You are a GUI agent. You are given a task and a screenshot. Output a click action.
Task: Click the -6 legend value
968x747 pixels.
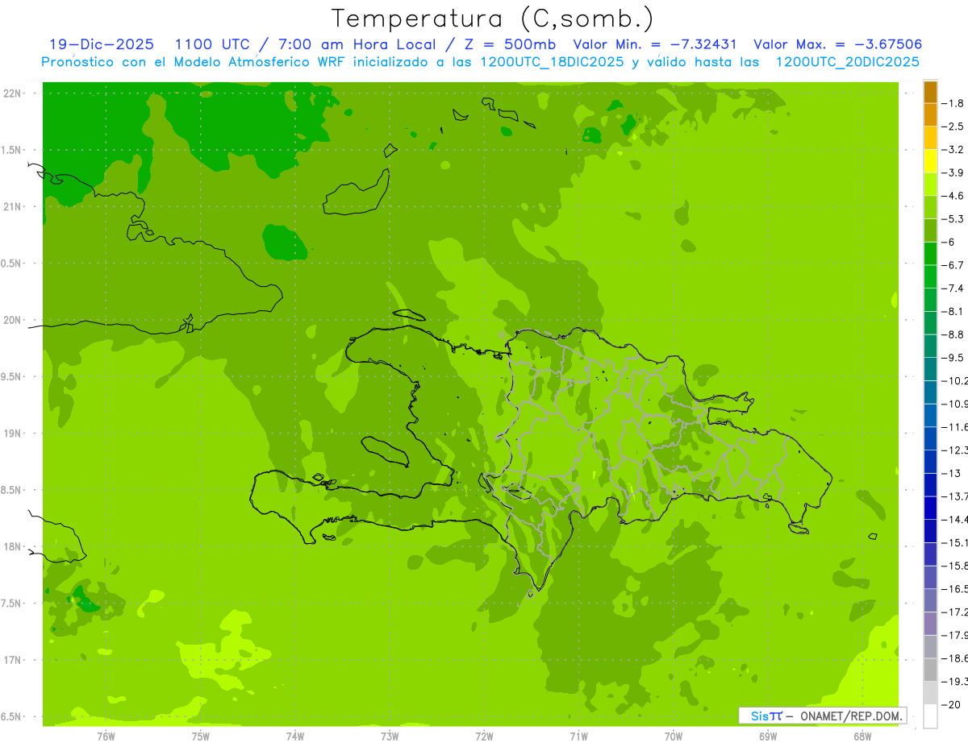point(947,242)
